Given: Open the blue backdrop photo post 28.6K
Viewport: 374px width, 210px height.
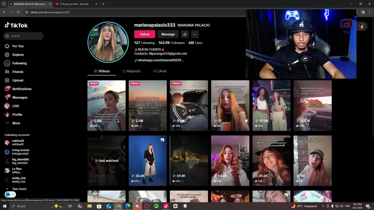Looking at the screenshot, I should 148,161.
